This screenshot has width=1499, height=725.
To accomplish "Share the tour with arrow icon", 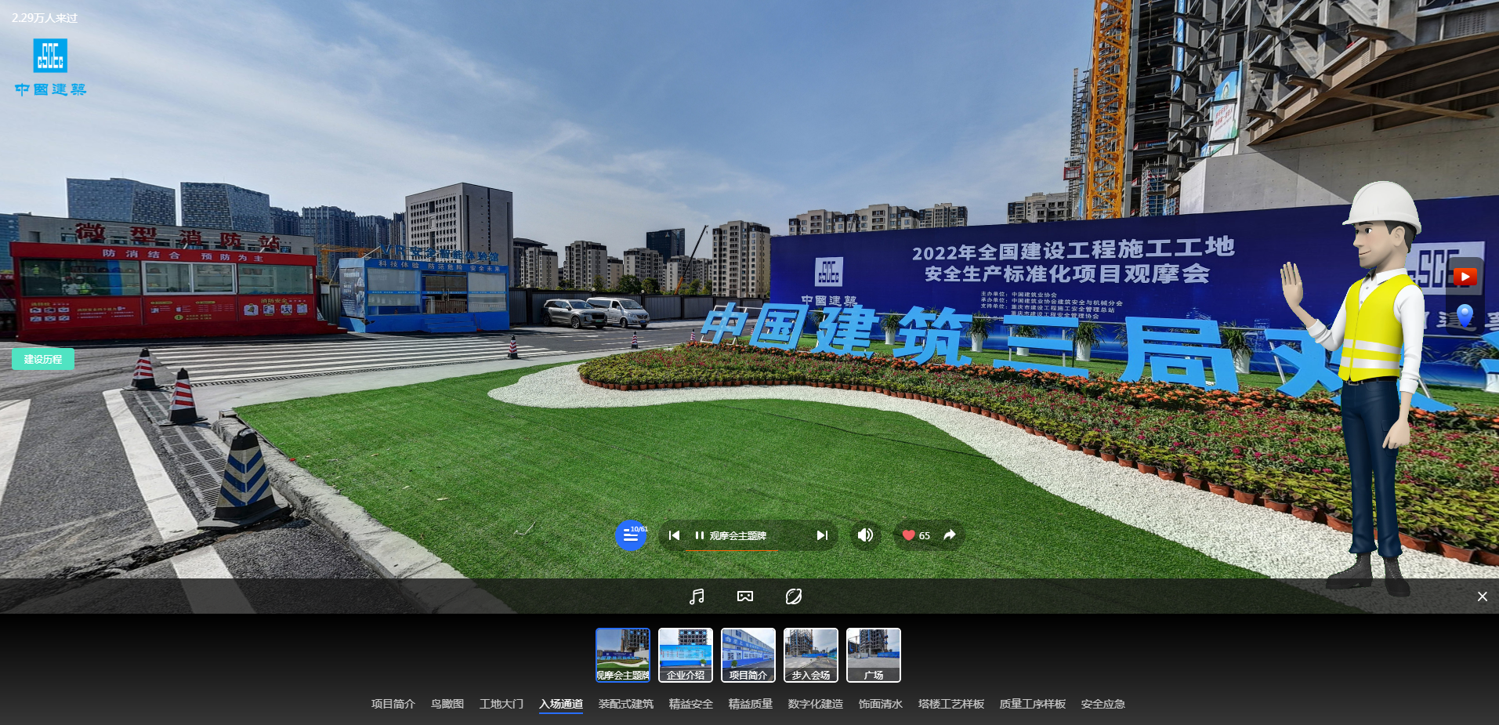I will [x=950, y=535].
